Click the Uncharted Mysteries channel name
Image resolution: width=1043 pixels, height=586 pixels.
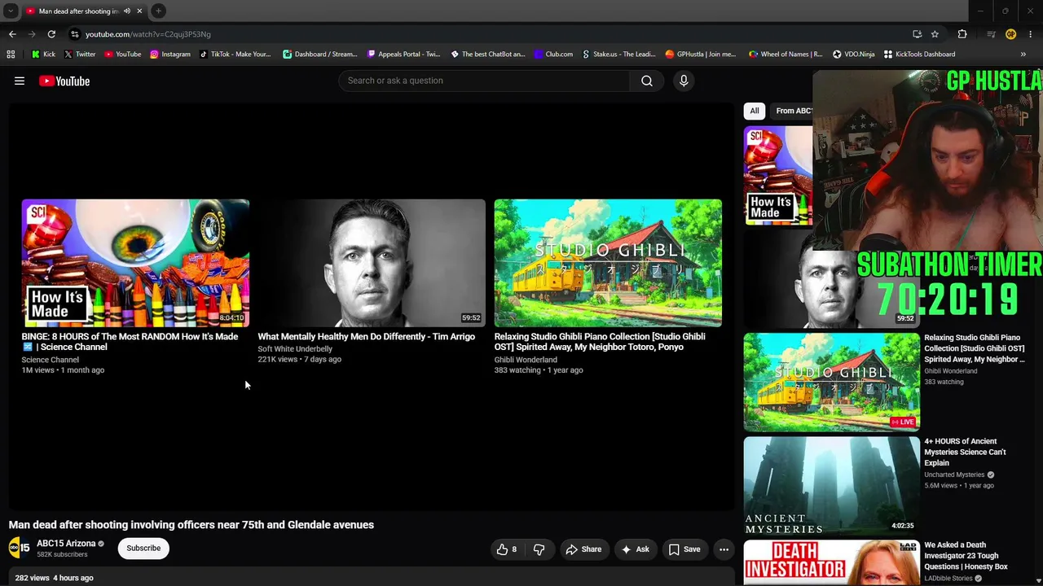[954, 474]
